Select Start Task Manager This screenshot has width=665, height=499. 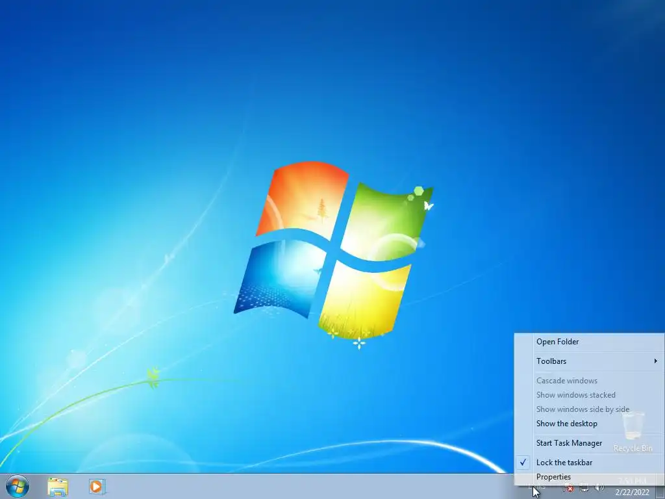click(589, 443)
